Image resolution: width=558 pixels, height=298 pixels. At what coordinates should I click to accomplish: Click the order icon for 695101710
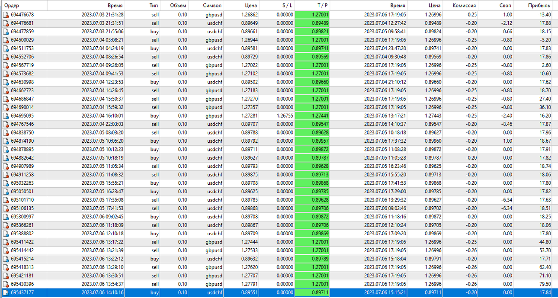6,200
